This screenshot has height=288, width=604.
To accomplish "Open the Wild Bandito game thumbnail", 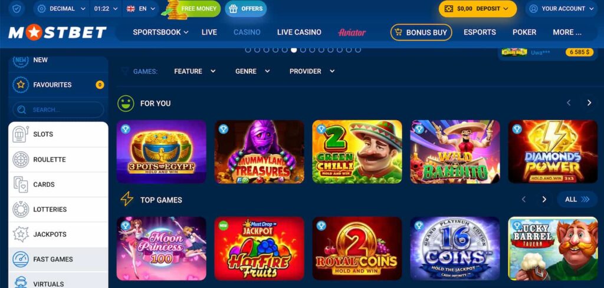I will coord(455,151).
